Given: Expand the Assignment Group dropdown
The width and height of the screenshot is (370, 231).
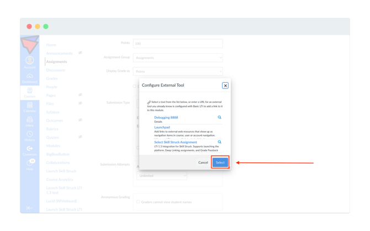Looking at the screenshot, I should [x=178, y=57].
